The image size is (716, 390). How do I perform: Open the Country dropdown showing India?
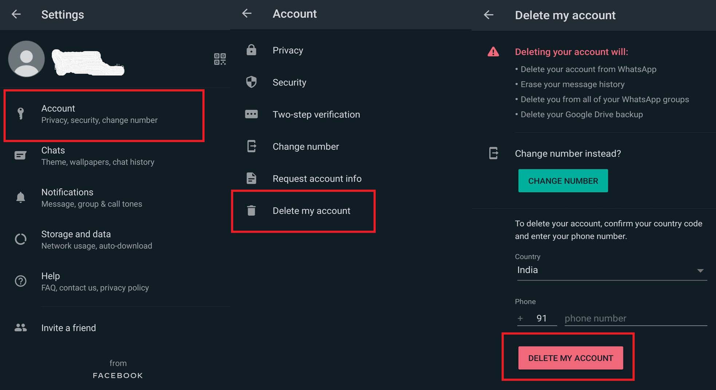click(x=612, y=270)
